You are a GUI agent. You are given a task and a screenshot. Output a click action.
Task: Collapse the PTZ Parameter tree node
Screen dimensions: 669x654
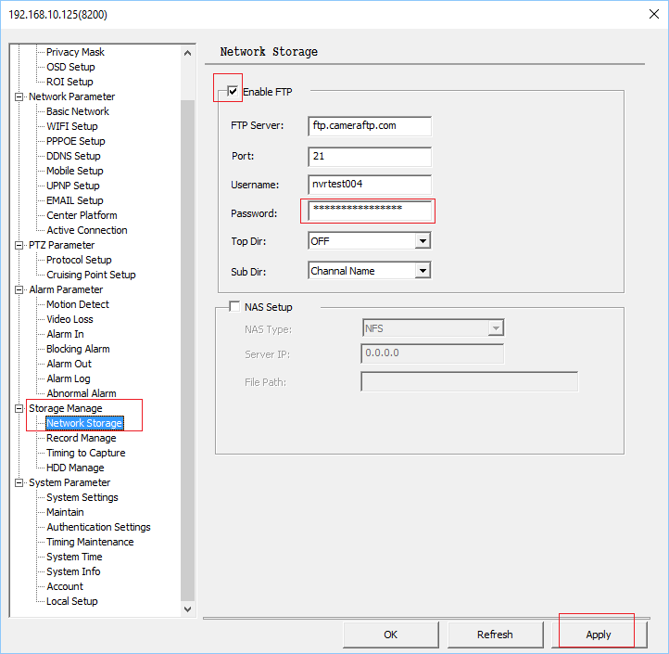(19, 245)
